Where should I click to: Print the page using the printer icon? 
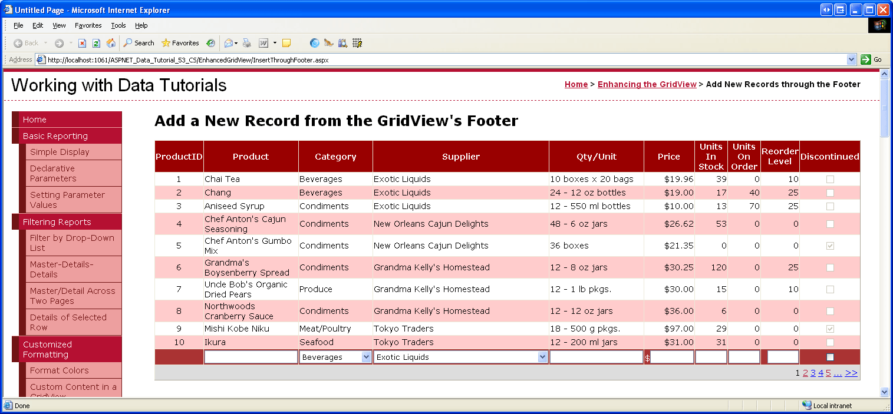(x=247, y=43)
